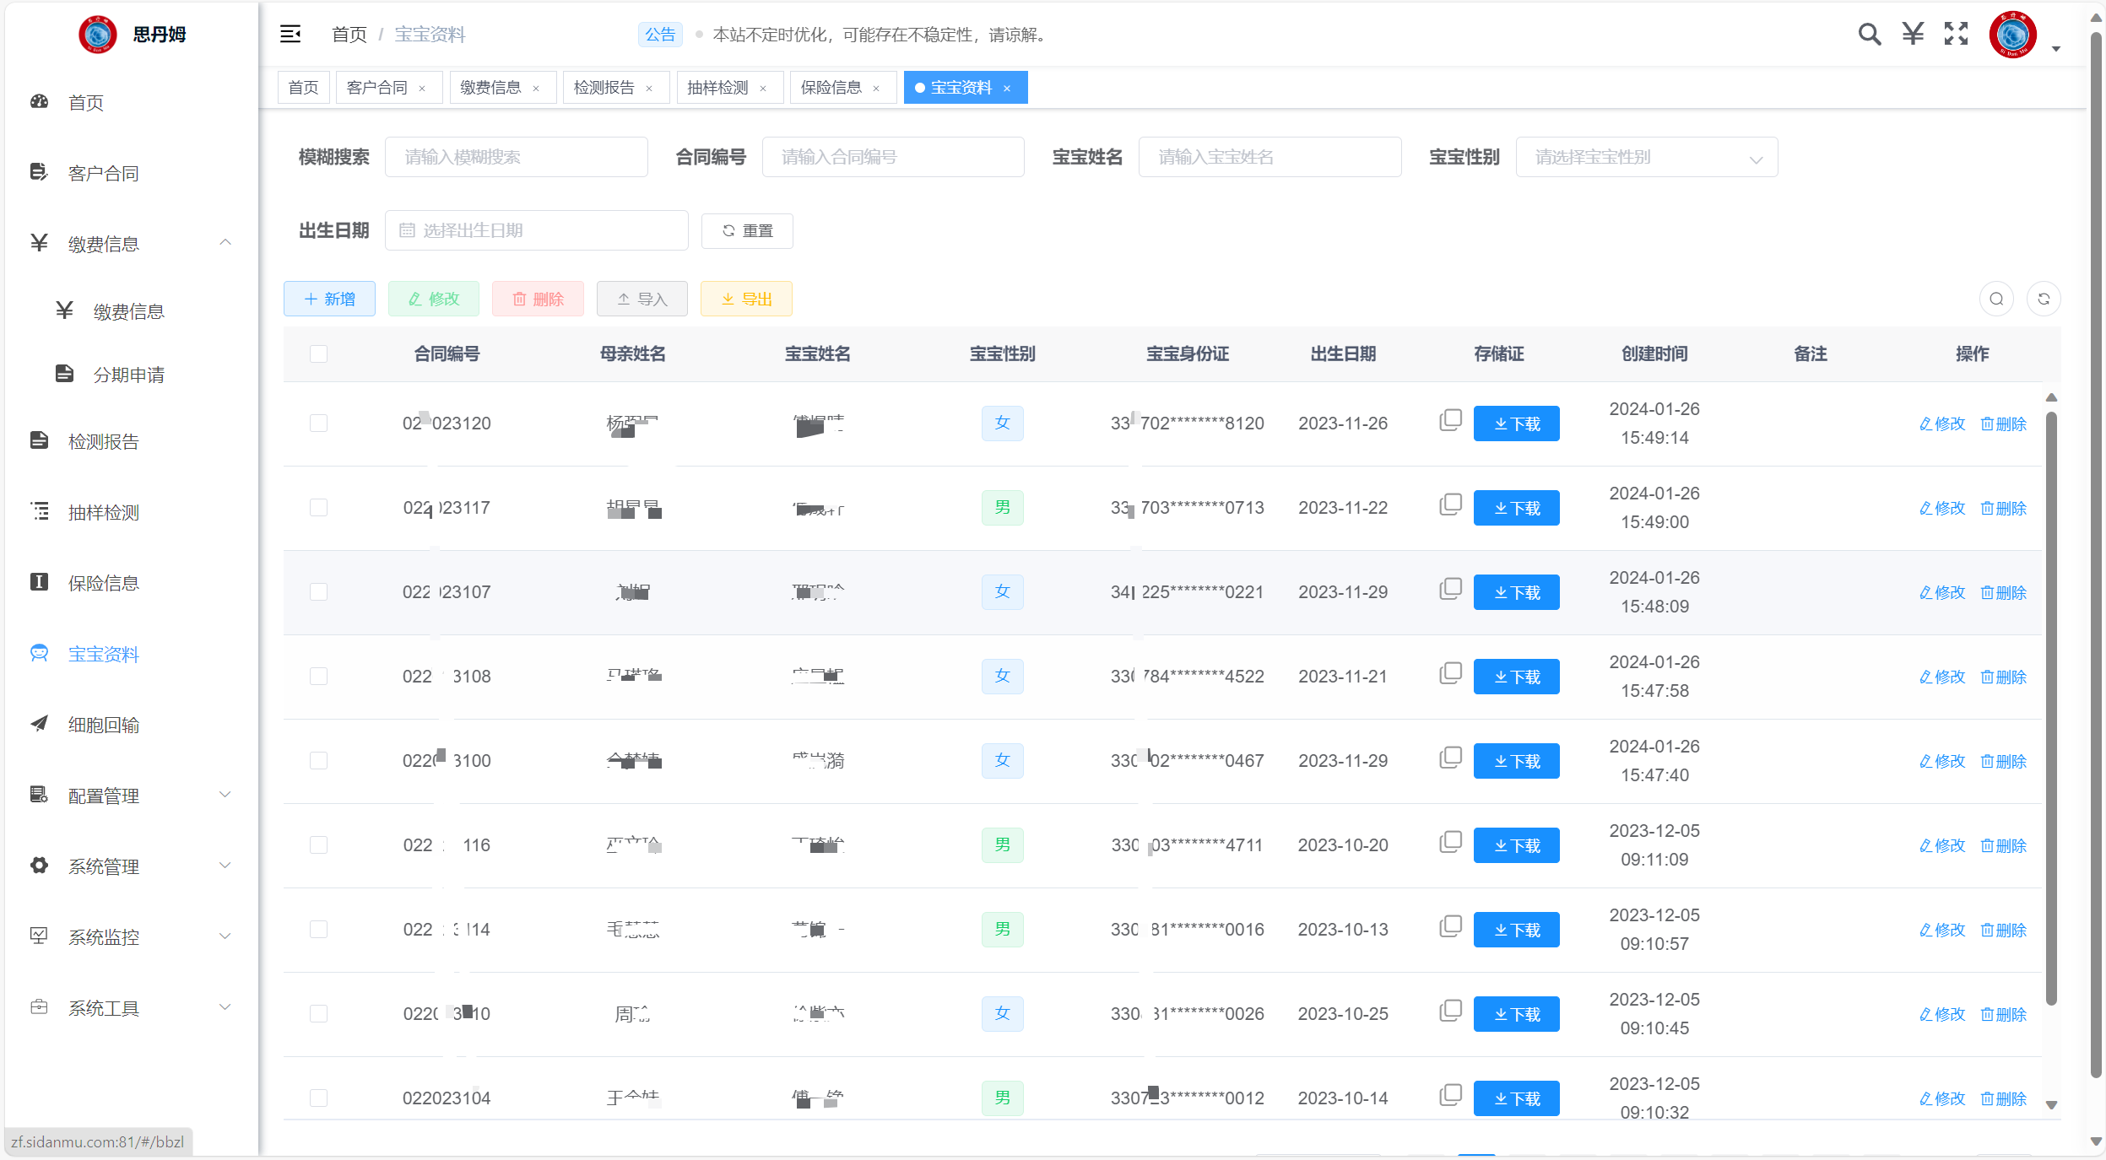Click the 首页 breadcrumb link
The height and width of the screenshot is (1160, 2106).
pyautogui.click(x=349, y=35)
